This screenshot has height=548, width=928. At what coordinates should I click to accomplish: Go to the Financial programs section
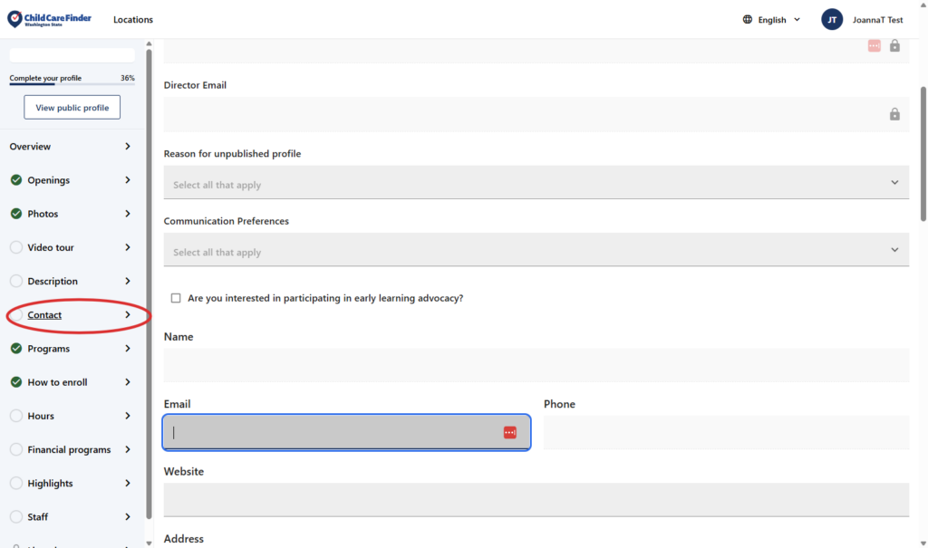point(69,450)
